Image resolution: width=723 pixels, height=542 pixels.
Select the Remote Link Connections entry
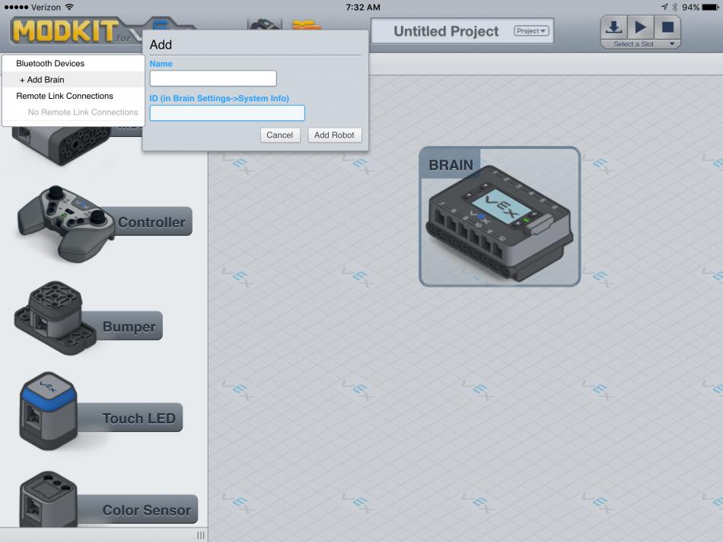tap(65, 96)
